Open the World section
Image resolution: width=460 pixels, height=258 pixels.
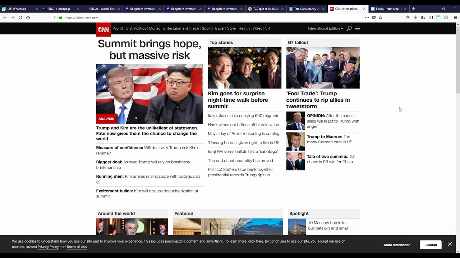click(118, 28)
